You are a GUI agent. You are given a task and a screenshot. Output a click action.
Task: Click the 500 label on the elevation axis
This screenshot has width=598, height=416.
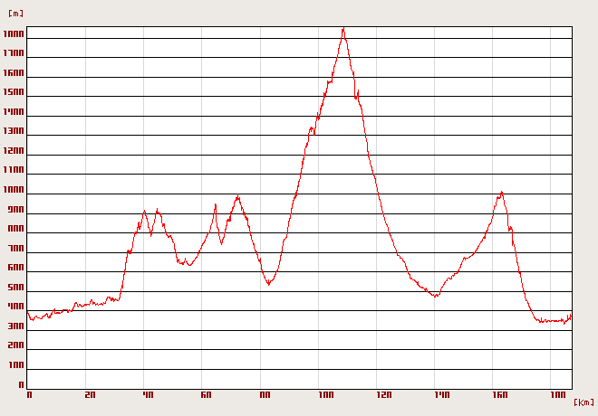[x=15, y=288]
